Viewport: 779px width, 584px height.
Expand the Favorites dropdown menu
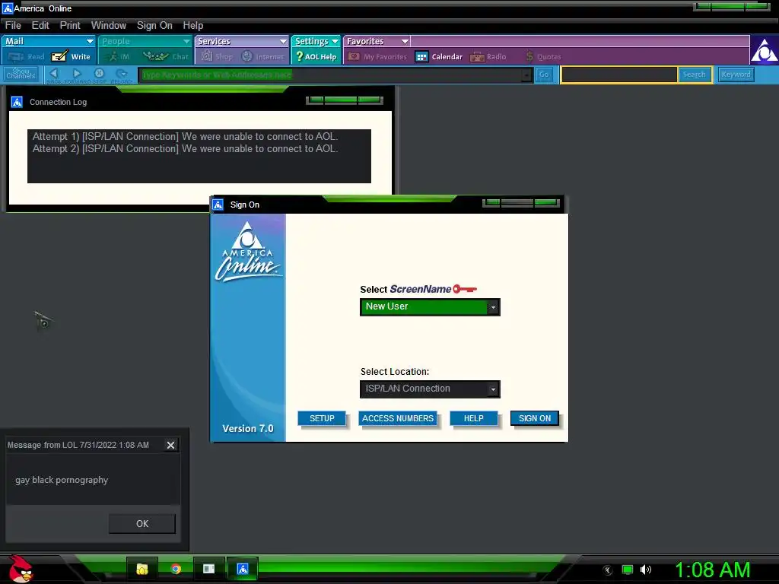click(x=405, y=41)
